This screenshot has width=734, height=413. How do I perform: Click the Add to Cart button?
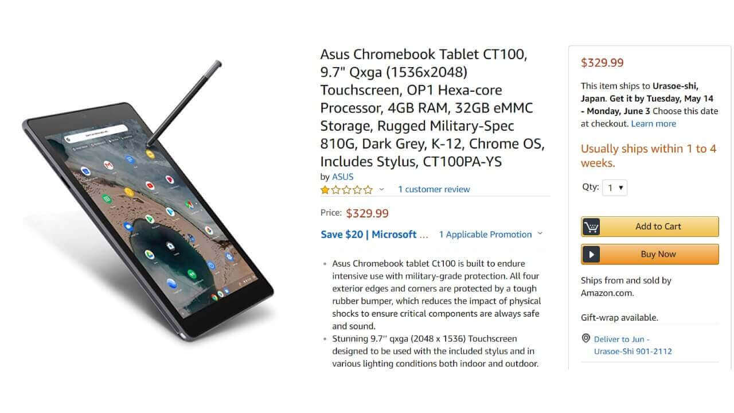pyautogui.click(x=650, y=227)
